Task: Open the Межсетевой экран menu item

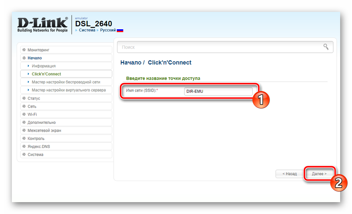Action: (x=66, y=131)
